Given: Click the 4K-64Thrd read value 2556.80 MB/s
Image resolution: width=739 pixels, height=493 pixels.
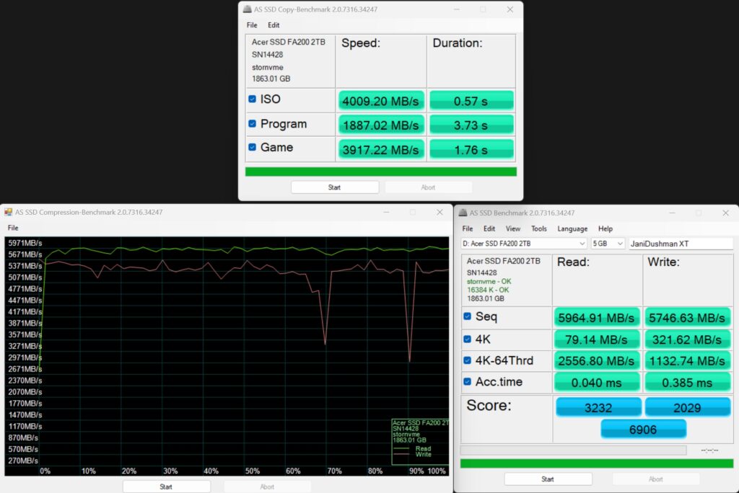Looking at the screenshot, I should point(597,360).
